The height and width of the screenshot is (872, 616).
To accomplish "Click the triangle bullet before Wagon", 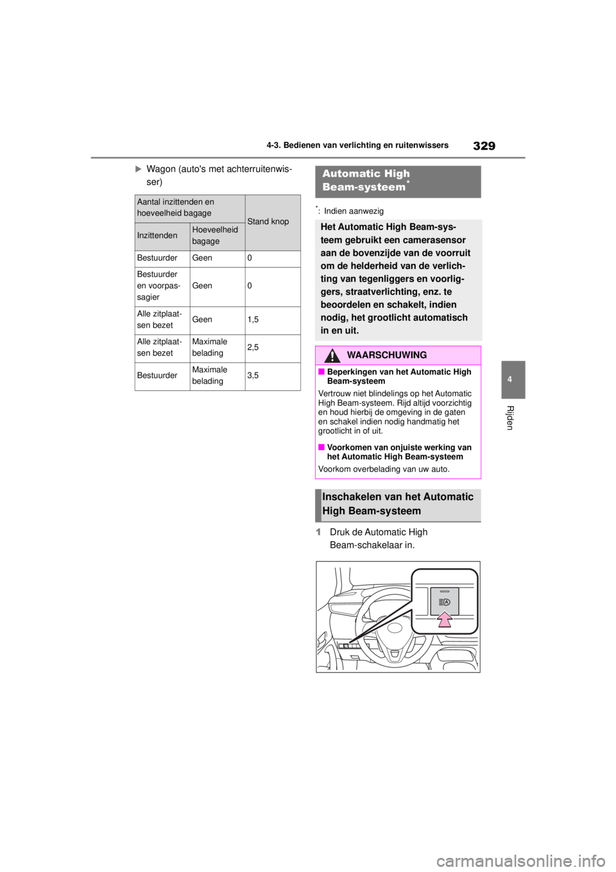I will coord(139,169).
